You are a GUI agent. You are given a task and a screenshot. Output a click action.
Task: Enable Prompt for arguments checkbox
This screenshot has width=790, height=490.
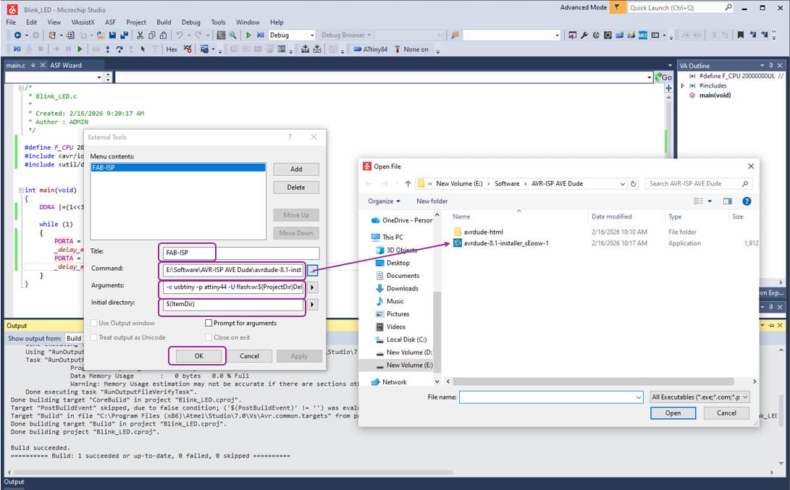[x=209, y=324]
